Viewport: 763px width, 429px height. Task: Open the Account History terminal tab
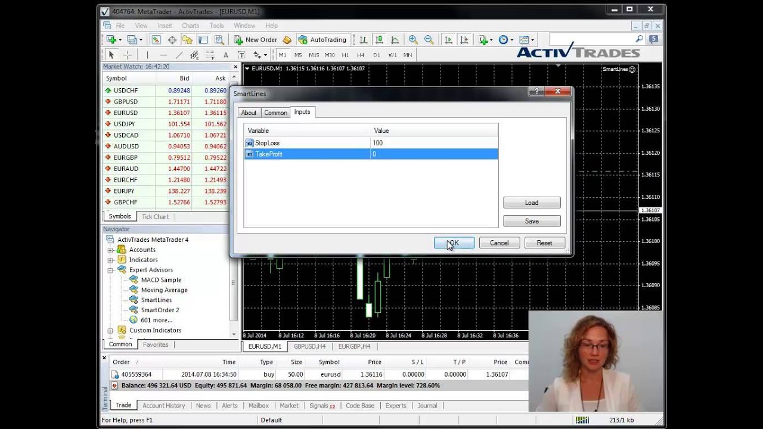click(x=163, y=405)
